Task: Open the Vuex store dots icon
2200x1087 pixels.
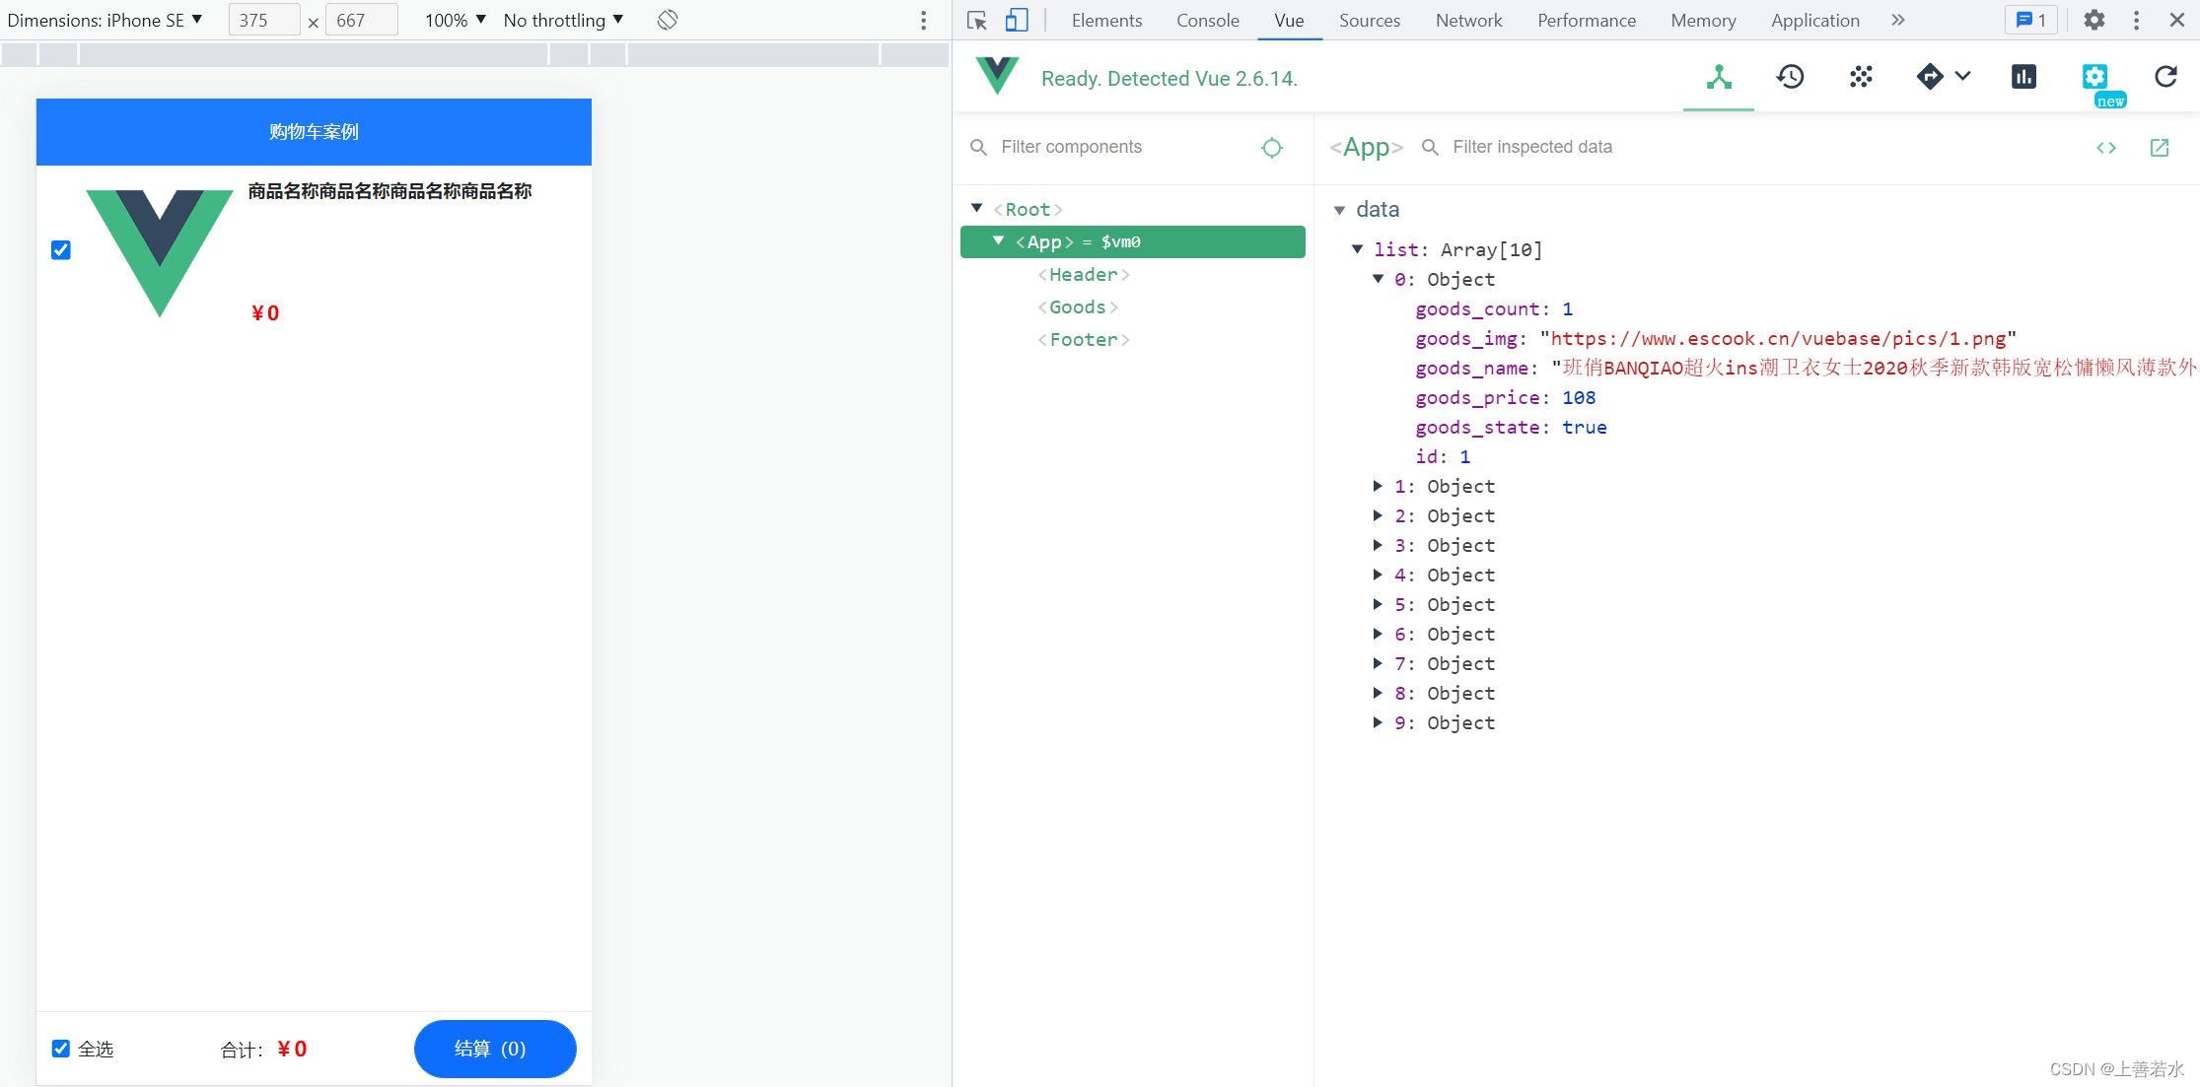Action: pos(1861,77)
